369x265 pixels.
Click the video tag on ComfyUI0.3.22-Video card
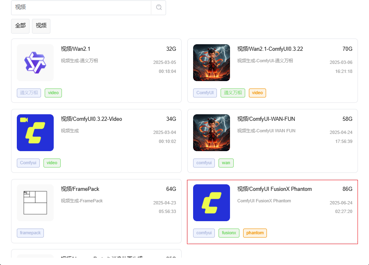[52, 163]
